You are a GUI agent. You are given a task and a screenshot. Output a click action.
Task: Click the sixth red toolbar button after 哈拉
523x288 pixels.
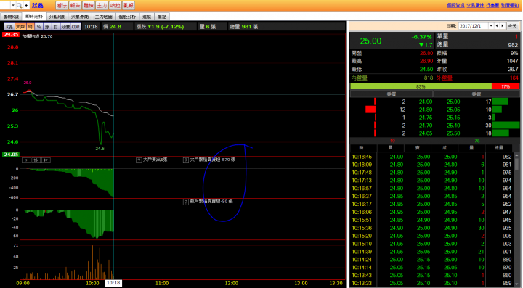(129, 5)
